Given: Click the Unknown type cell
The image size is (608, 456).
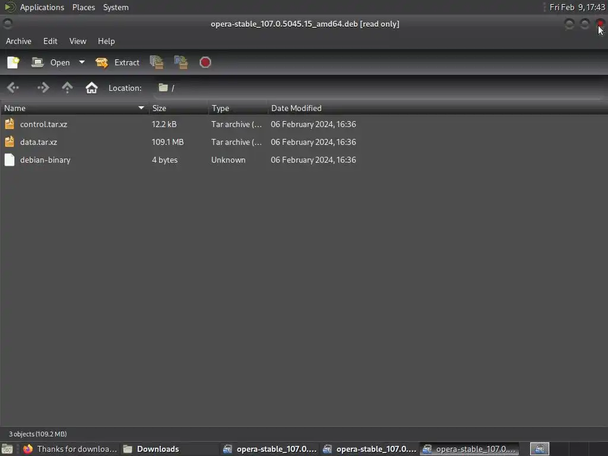Looking at the screenshot, I should point(228,160).
